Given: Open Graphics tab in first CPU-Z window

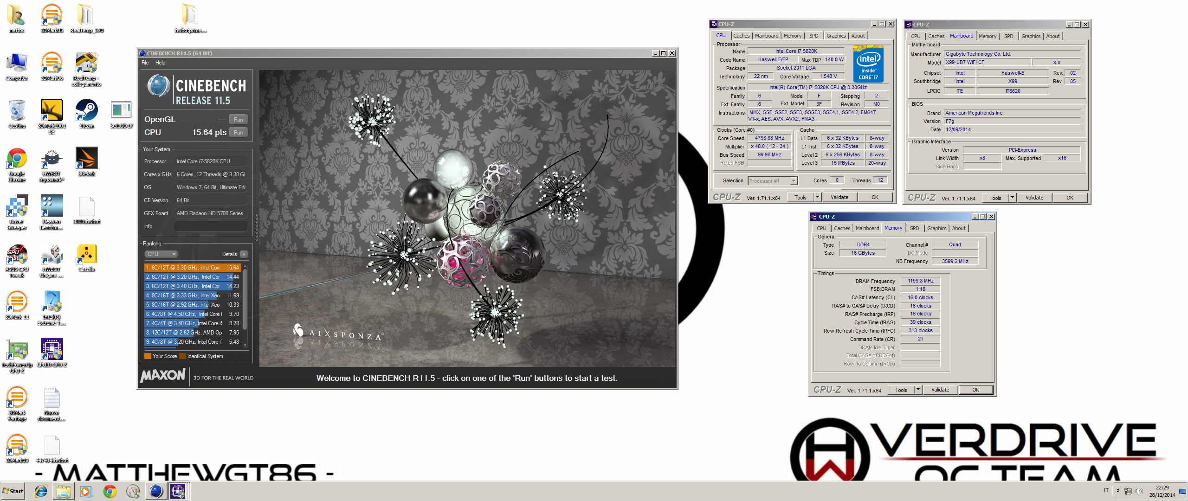Looking at the screenshot, I should (836, 36).
